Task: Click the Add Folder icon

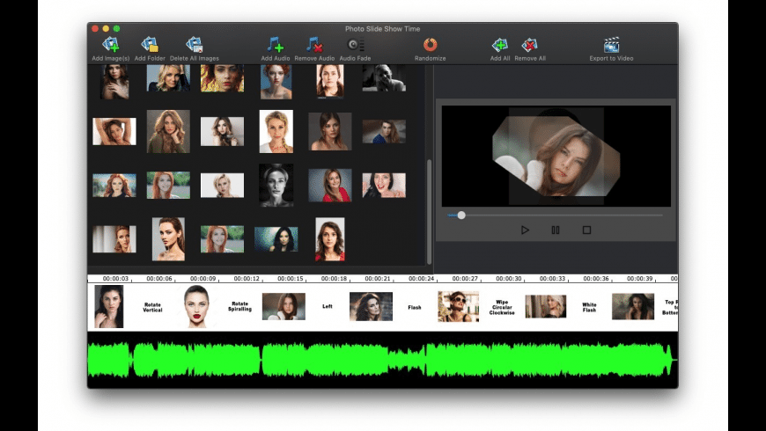Action: coord(150,45)
